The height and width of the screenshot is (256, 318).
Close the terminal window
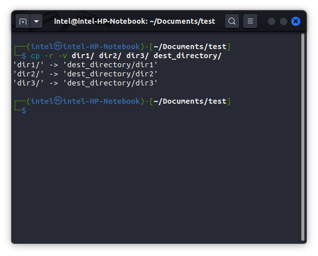pyautogui.click(x=296, y=21)
